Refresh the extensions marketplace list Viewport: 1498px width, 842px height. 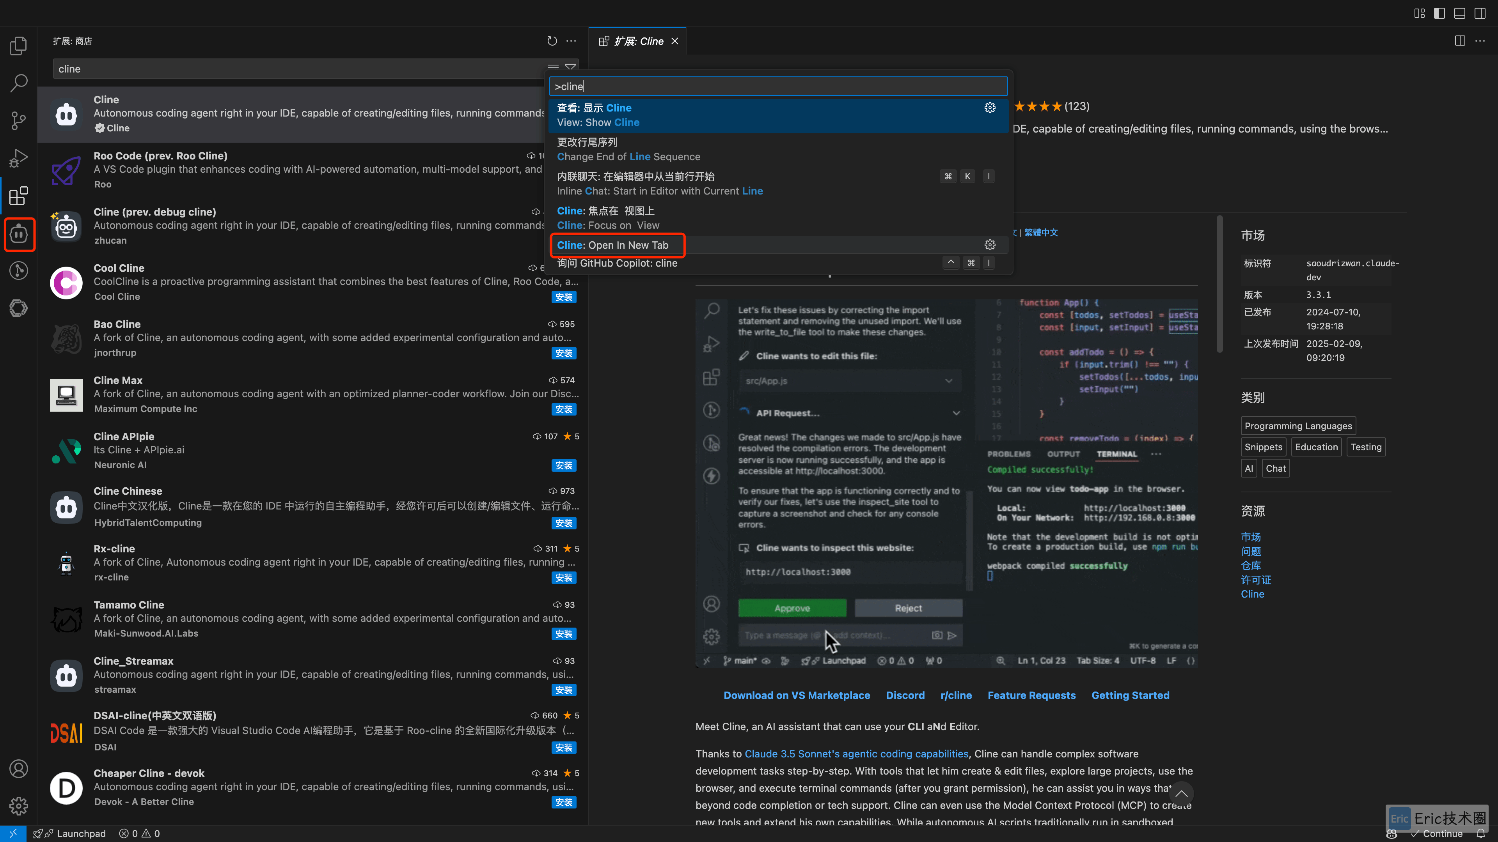[x=552, y=41]
